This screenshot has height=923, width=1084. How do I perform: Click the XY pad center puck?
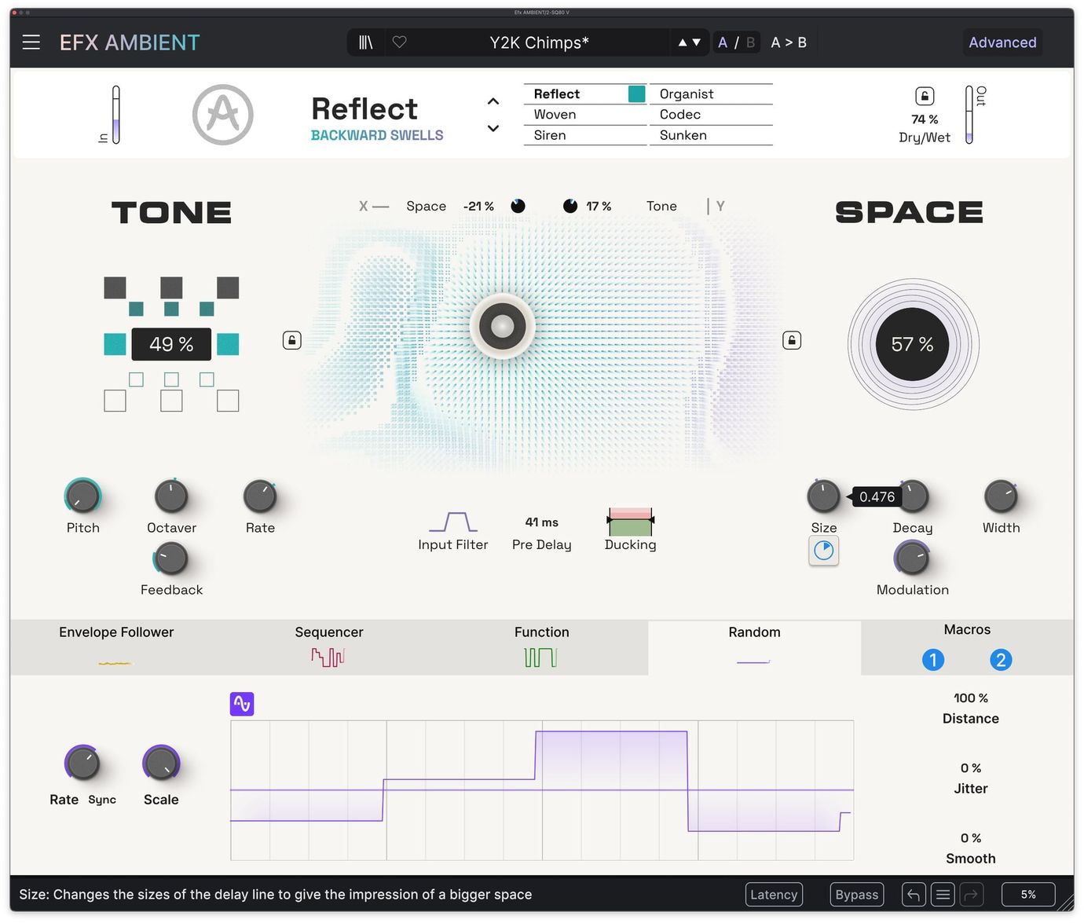(x=503, y=326)
